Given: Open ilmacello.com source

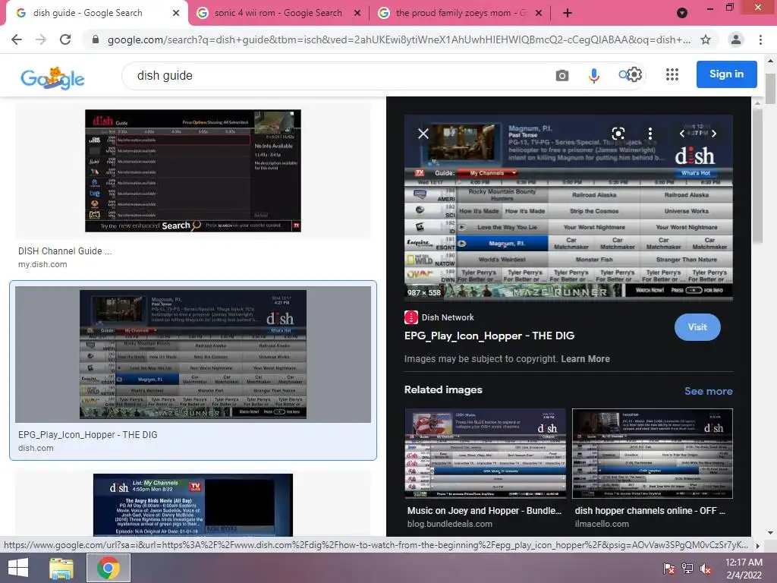Looking at the screenshot, I should pos(602,524).
